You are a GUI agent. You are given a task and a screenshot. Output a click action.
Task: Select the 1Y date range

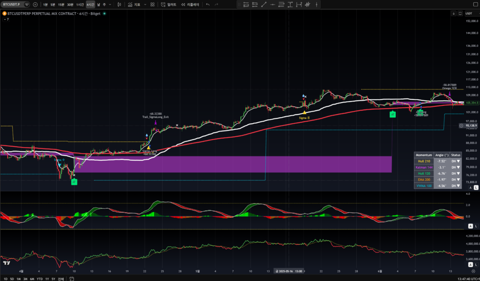(46, 279)
